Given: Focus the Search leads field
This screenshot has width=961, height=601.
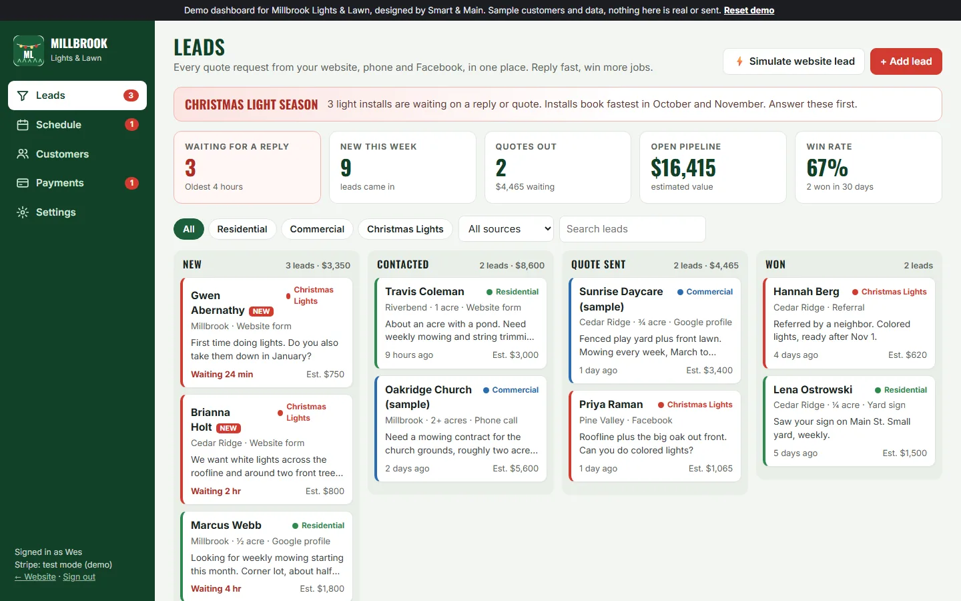Looking at the screenshot, I should [x=633, y=229].
